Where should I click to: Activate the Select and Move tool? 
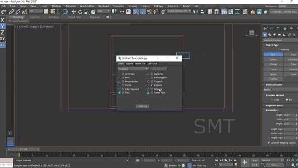coord(74,12)
